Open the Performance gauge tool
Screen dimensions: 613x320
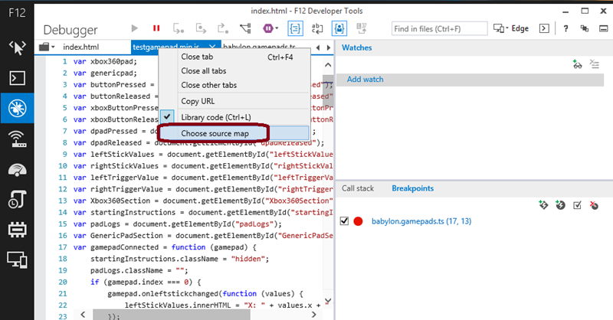tap(17, 170)
